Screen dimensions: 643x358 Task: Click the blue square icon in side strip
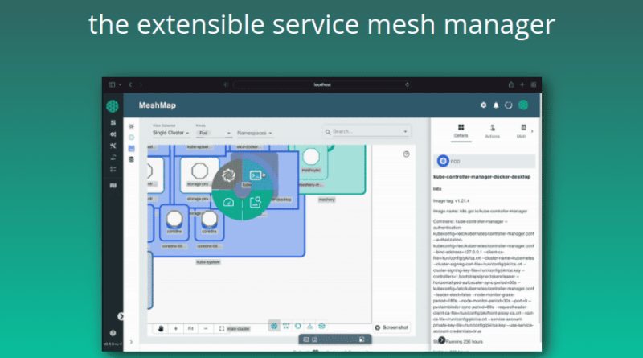(x=131, y=148)
